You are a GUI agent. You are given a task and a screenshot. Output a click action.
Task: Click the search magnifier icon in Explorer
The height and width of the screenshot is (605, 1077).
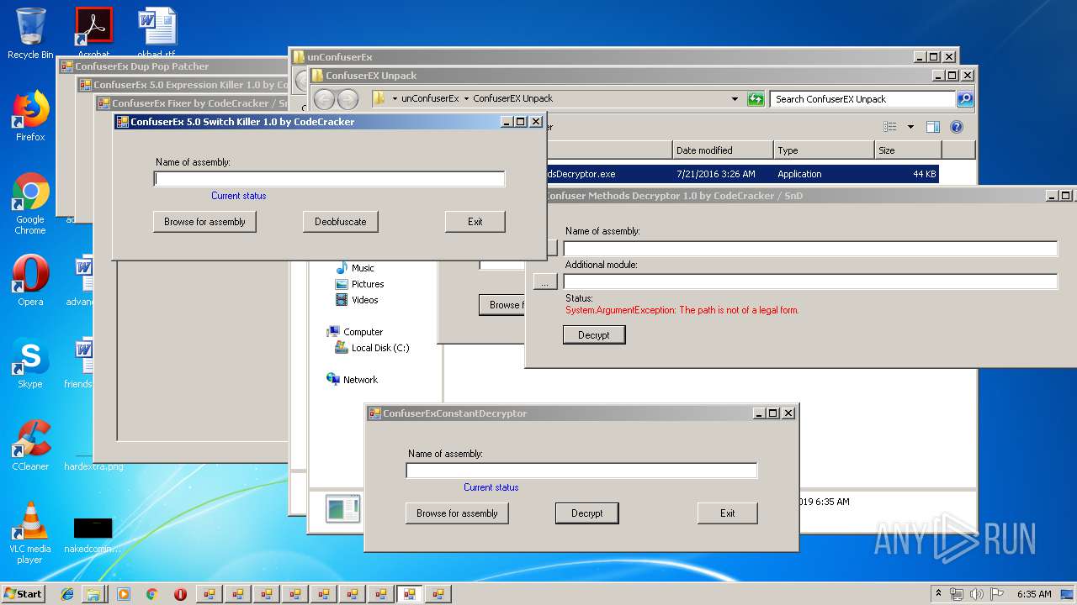pyautogui.click(x=965, y=98)
